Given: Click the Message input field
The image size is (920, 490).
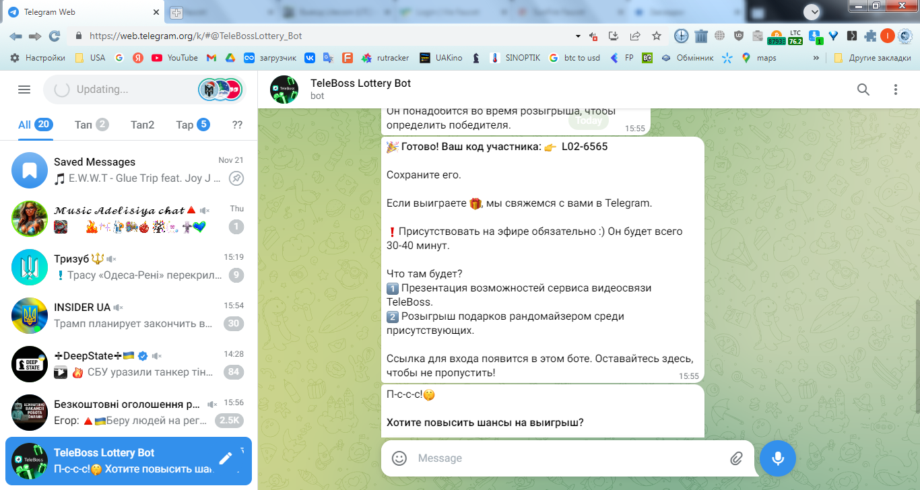Looking at the screenshot, I should tap(568, 458).
